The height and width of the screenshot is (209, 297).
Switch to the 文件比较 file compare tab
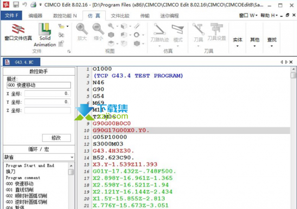(x=120, y=16)
